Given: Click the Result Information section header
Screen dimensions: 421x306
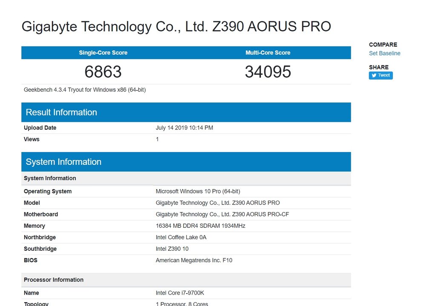Looking at the screenshot, I should 186,112.
